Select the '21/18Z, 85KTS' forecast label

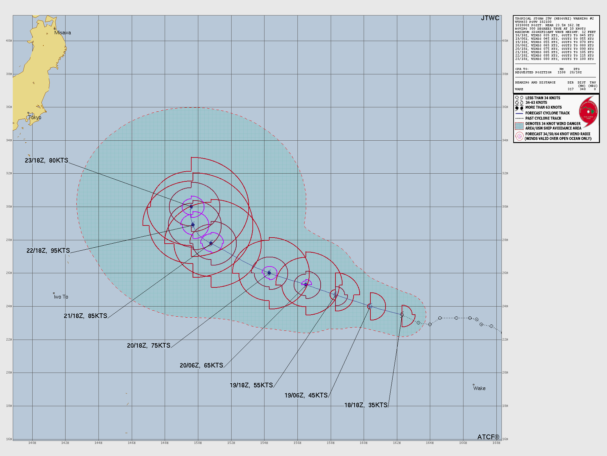[85, 316]
